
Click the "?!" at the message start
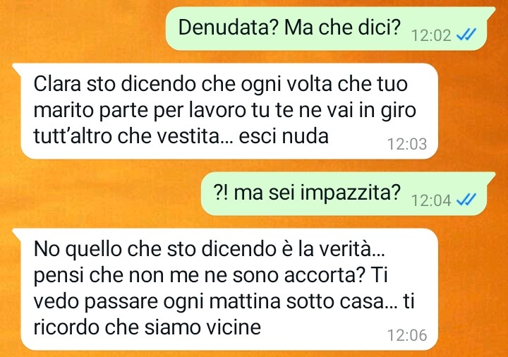[221, 193]
